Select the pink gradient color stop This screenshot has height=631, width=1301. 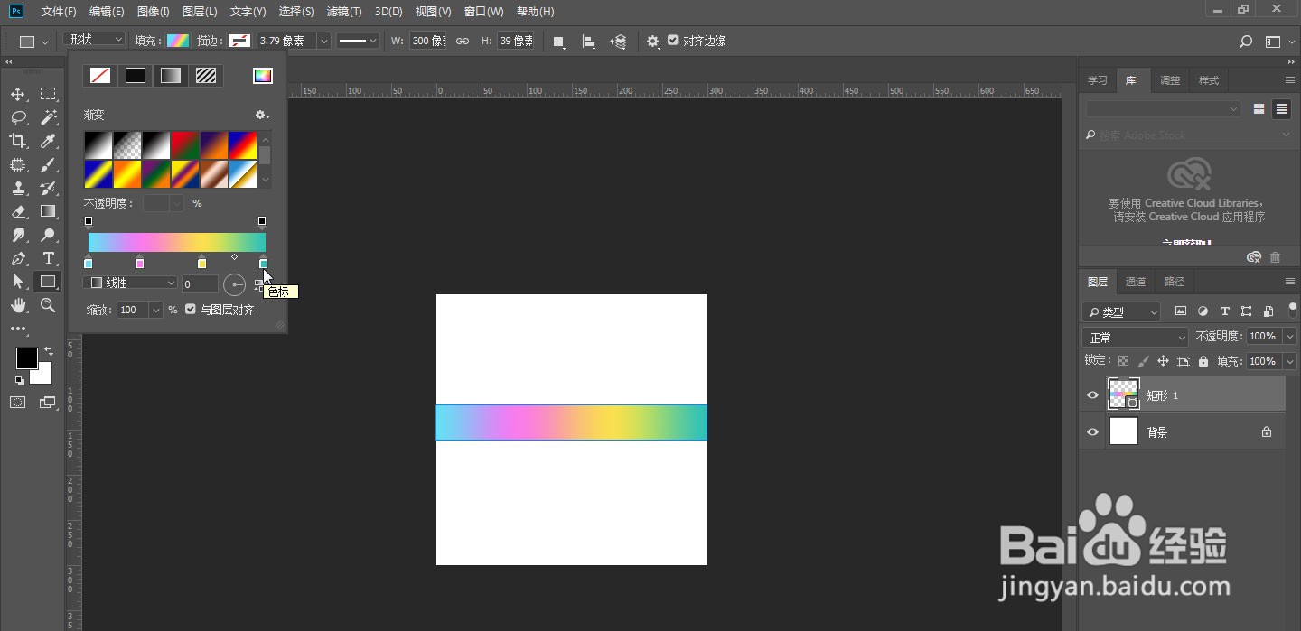pos(139,263)
